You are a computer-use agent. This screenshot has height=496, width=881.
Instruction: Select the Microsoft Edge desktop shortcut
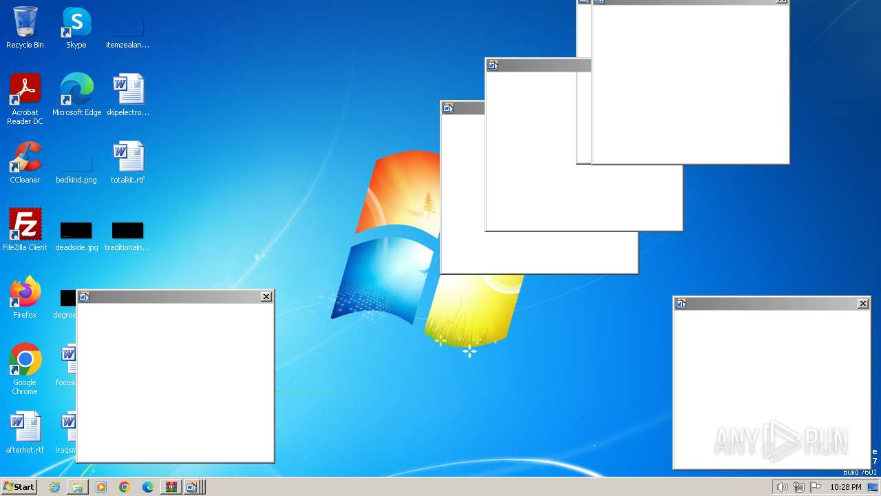(76, 95)
